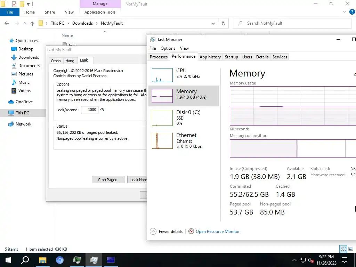Open Quick access in navigation pane

pos(24,41)
